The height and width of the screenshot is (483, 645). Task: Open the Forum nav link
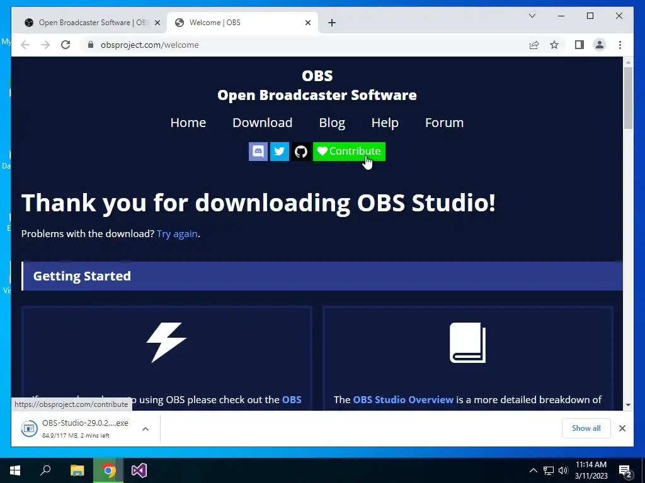pyautogui.click(x=444, y=123)
